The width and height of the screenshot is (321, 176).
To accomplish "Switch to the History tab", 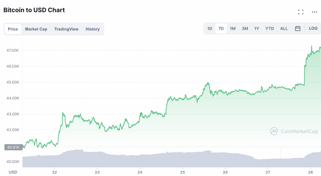I will tap(92, 29).
